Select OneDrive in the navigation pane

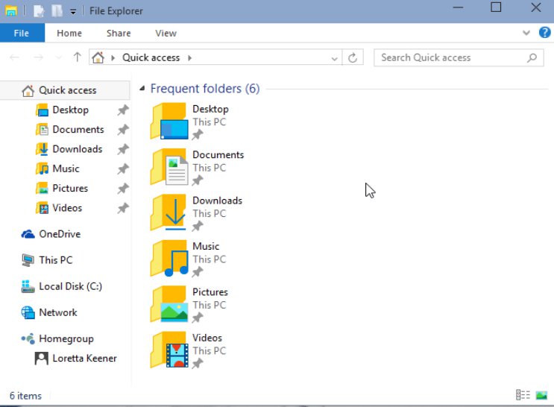pyautogui.click(x=60, y=234)
